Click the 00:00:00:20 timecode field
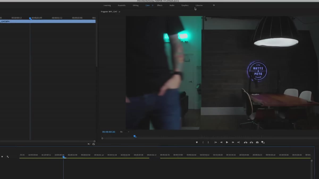Image resolution: width=319 pixels, height=179 pixels. click(108, 132)
